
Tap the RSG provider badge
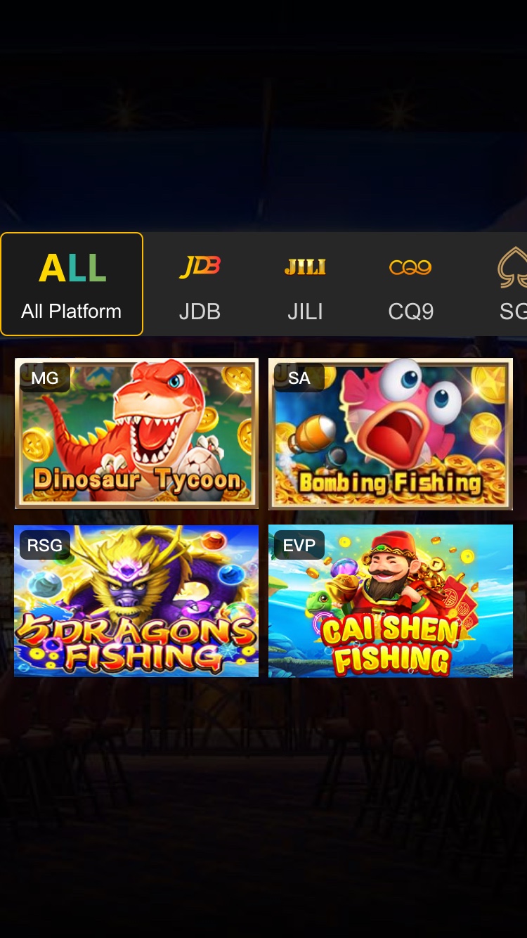point(45,545)
